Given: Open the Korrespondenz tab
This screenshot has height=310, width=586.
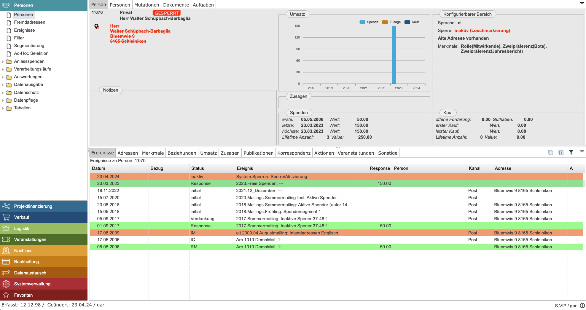Looking at the screenshot, I should click(294, 153).
